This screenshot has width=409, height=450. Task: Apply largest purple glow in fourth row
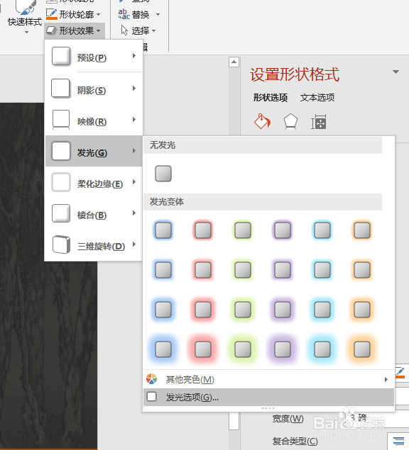point(283,349)
